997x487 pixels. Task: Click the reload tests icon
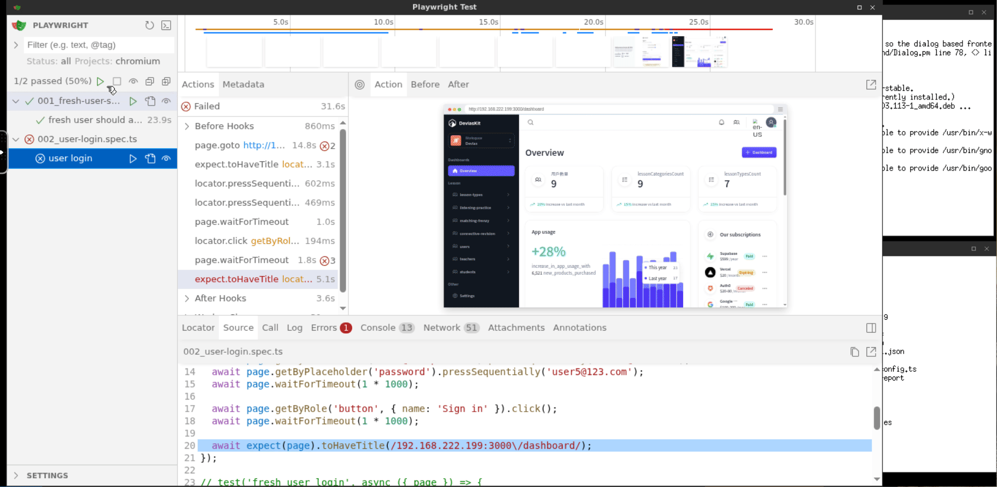click(x=149, y=25)
